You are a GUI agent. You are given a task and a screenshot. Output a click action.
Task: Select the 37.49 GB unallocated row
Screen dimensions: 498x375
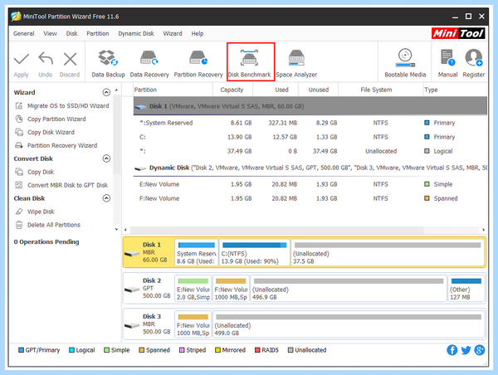click(x=310, y=151)
